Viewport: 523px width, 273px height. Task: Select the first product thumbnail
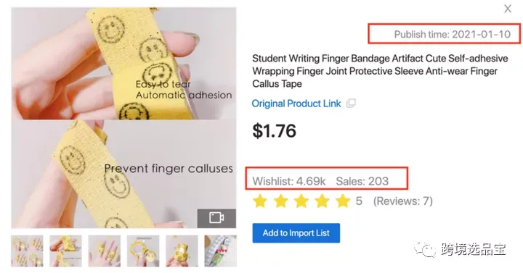pyautogui.click(x=27, y=251)
